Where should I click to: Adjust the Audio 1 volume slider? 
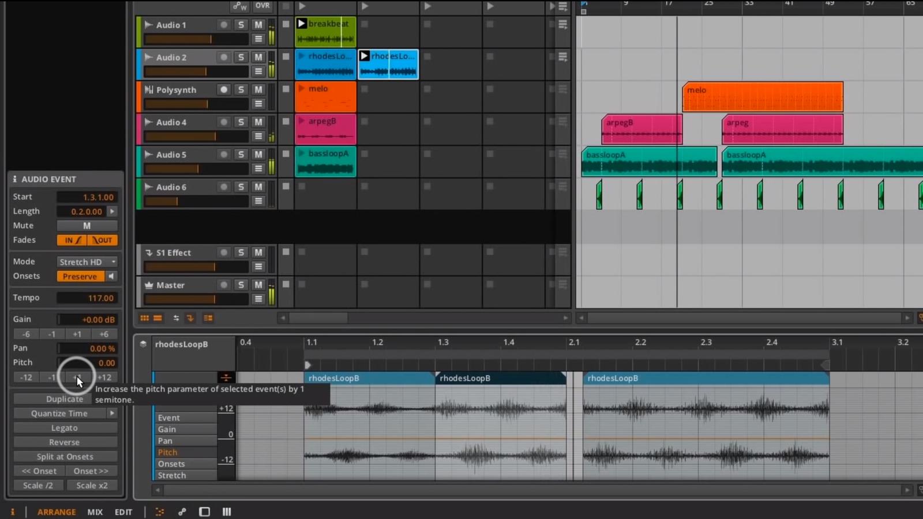[x=196, y=39]
